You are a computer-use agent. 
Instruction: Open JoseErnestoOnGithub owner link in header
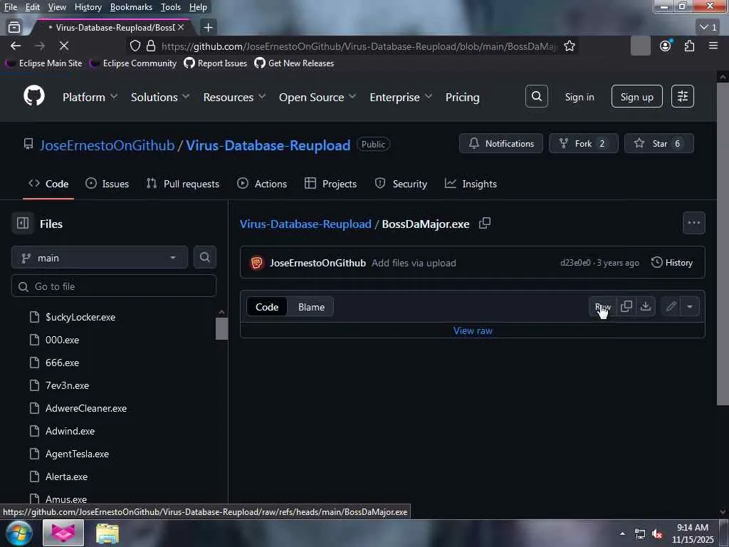[107, 145]
